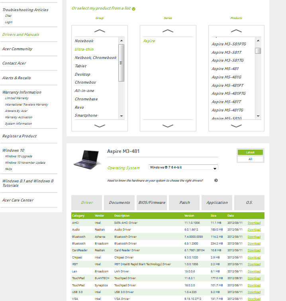Download the Broadcom LAN Driver
Screen dimensions: 286x301
tap(254, 271)
